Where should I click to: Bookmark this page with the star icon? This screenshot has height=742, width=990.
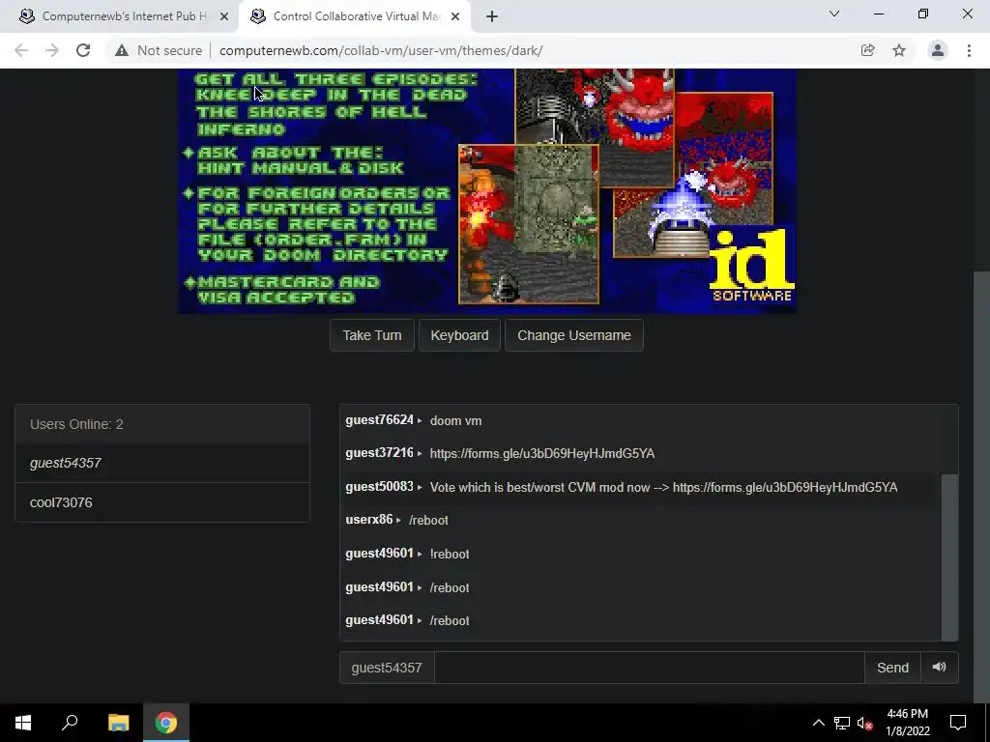pyautogui.click(x=899, y=50)
